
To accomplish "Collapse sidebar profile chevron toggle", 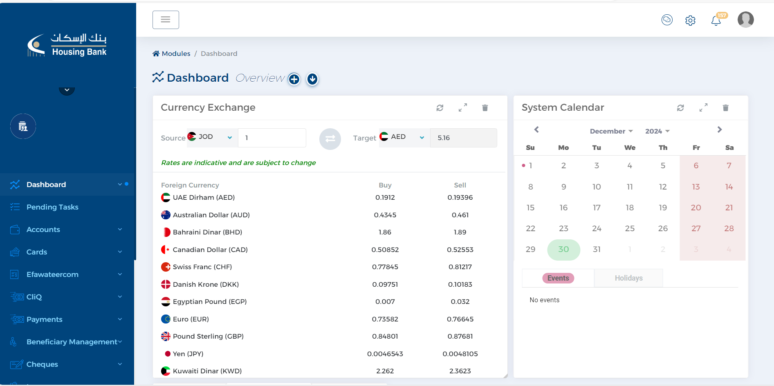I will [67, 91].
